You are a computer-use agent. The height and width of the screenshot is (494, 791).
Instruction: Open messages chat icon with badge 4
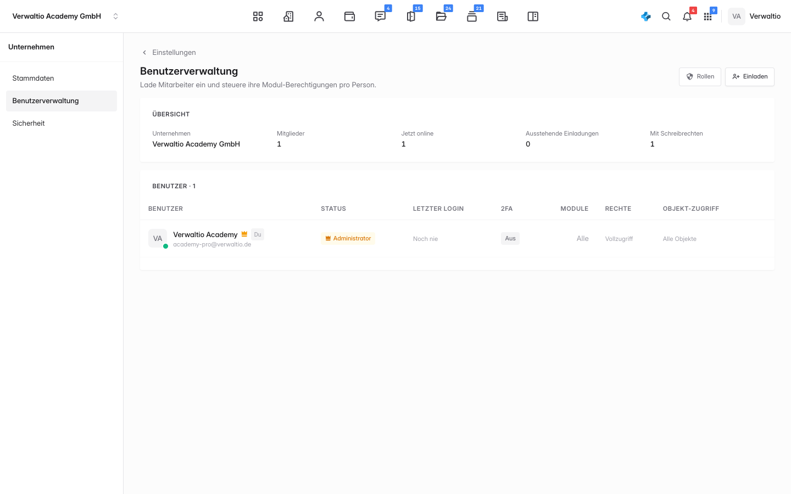(x=380, y=16)
